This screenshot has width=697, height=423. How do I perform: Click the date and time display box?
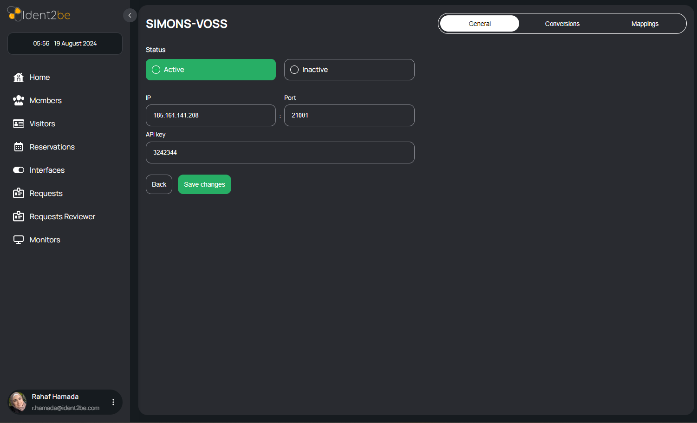tap(65, 44)
